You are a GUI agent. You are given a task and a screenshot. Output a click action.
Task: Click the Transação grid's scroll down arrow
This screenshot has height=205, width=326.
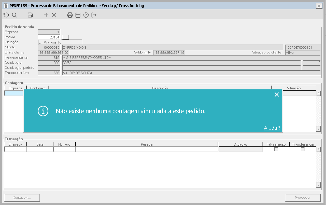(x=318, y=185)
